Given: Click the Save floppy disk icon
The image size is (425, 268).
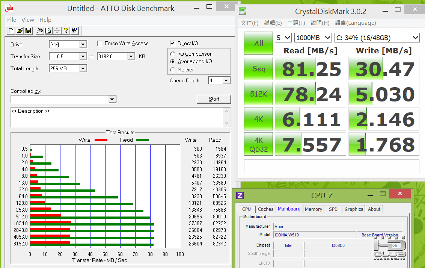Looking at the screenshot, I should 28,30.
